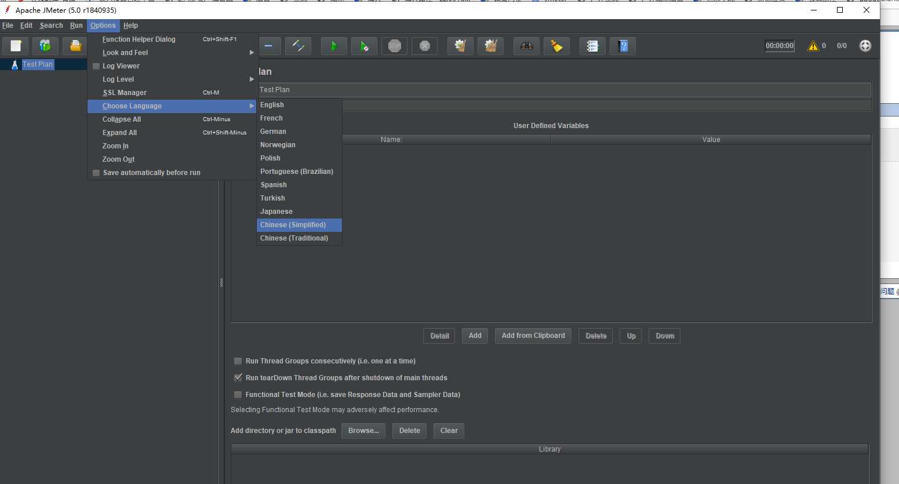Click the Test Plan flask icon in tree
The width and height of the screenshot is (899, 484).
click(x=14, y=64)
